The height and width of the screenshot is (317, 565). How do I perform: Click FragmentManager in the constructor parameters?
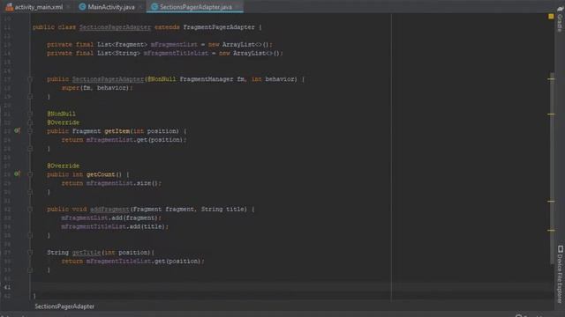[x=207, y=79]
